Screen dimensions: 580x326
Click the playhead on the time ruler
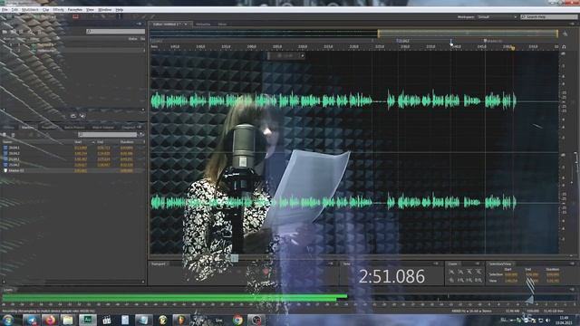click(513, 48)
